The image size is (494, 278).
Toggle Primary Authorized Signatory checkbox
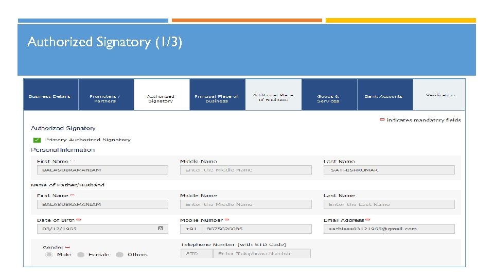tap(37, 140)
